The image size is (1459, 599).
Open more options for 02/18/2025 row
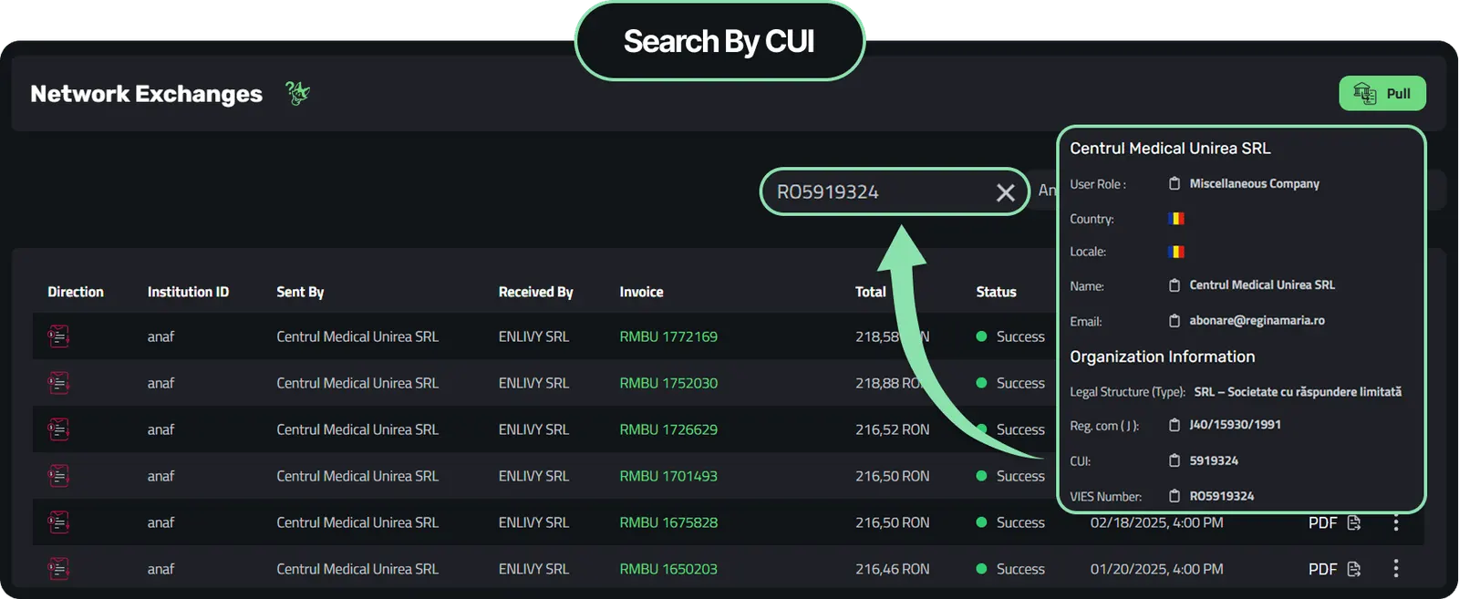(1395, 522)
